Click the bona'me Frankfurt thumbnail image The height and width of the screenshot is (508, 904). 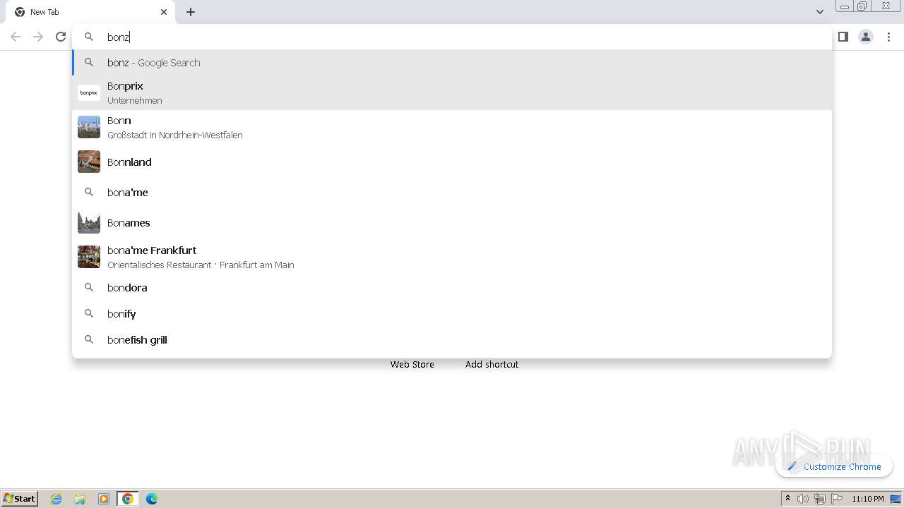(89, 257)
